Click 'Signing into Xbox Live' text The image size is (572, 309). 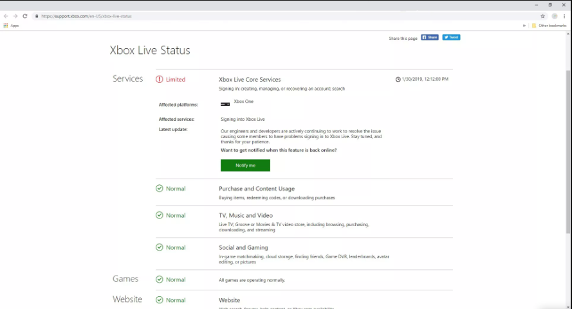coord(243,119)
